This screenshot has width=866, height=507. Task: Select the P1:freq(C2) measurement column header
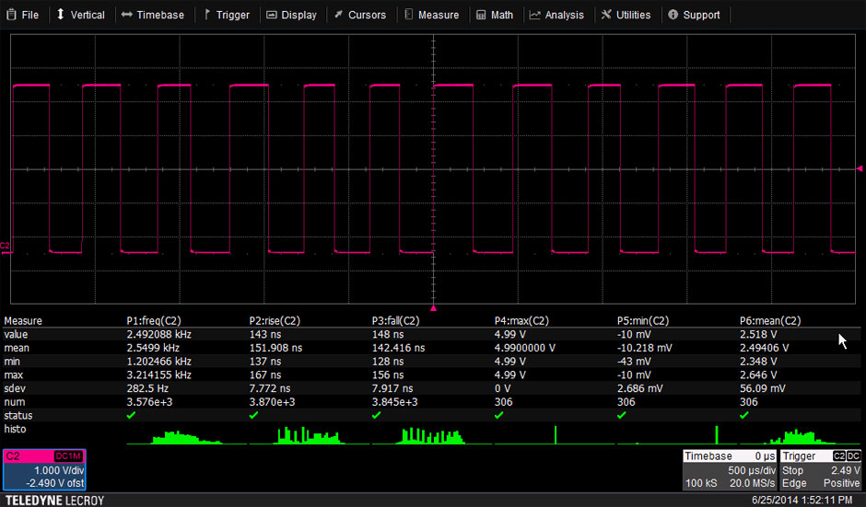pos(160,321)
